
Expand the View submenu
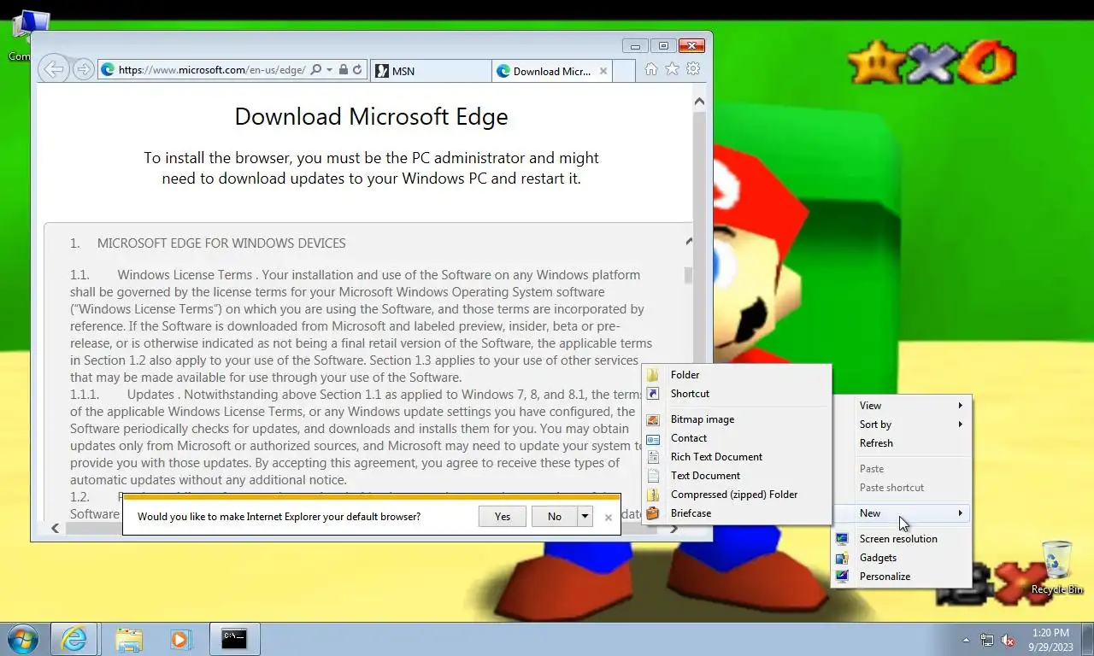pyautogui.click(x=902, y=406)
